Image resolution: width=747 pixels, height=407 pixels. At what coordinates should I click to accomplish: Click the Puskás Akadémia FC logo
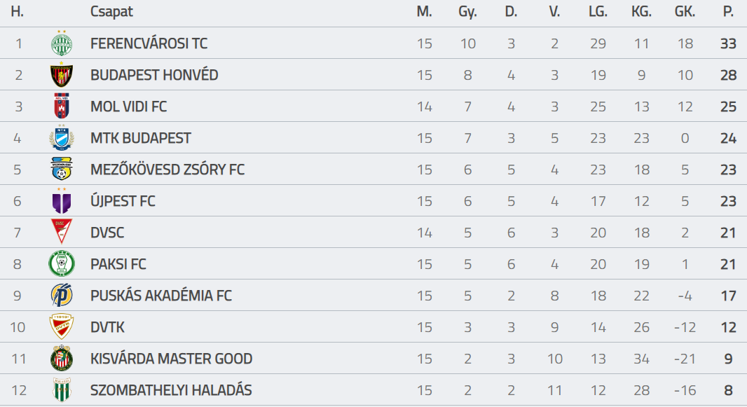click(62, 295)
